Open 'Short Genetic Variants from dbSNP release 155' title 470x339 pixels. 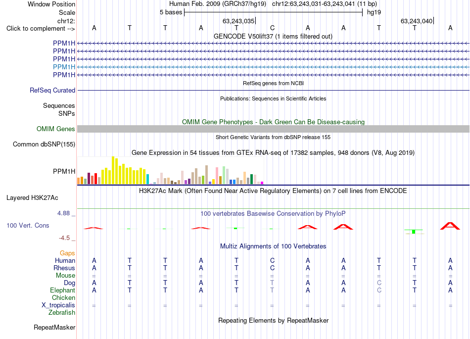pyautogui.click(x=273, y=137)
